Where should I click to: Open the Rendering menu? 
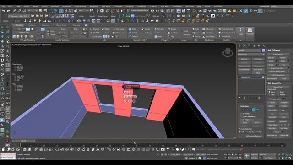point(94,6)
